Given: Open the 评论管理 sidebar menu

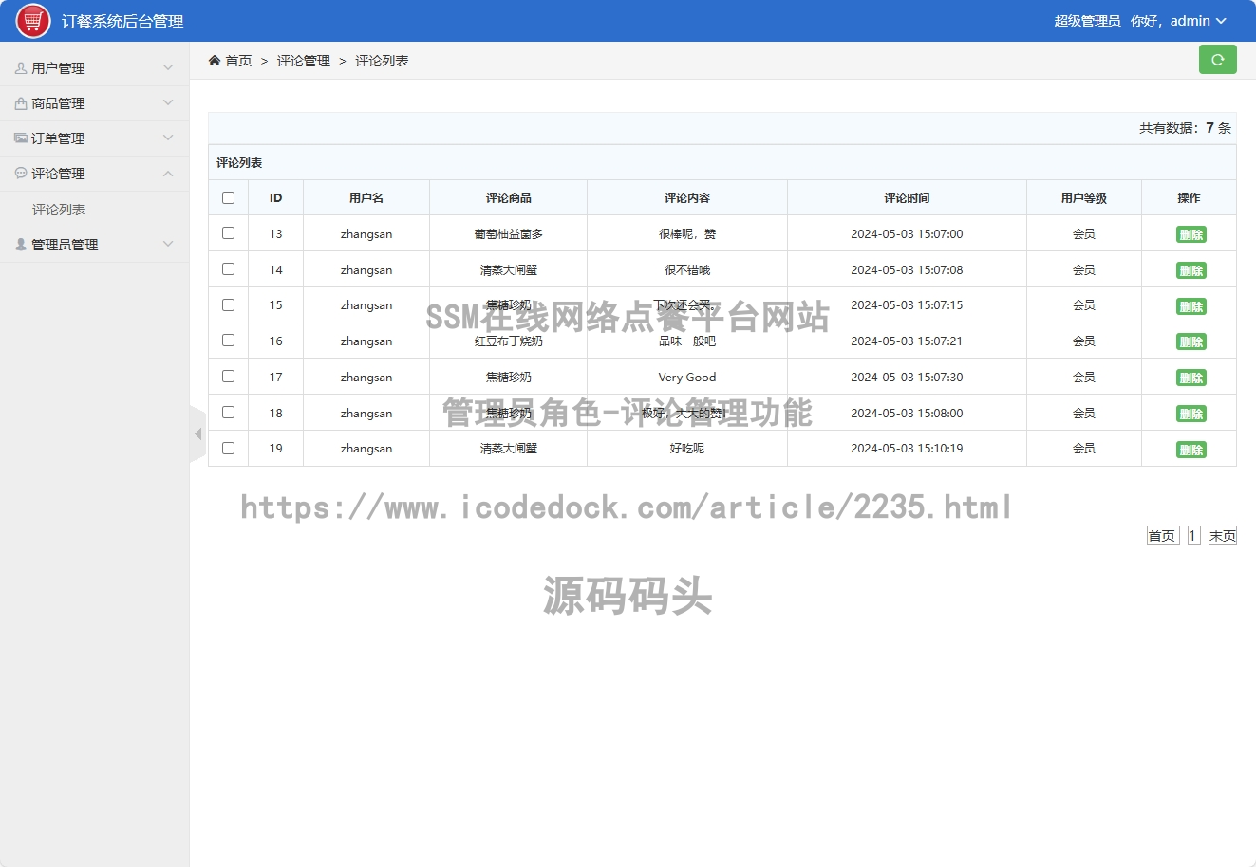Looking at the screenshot, I should coord(95,174).
